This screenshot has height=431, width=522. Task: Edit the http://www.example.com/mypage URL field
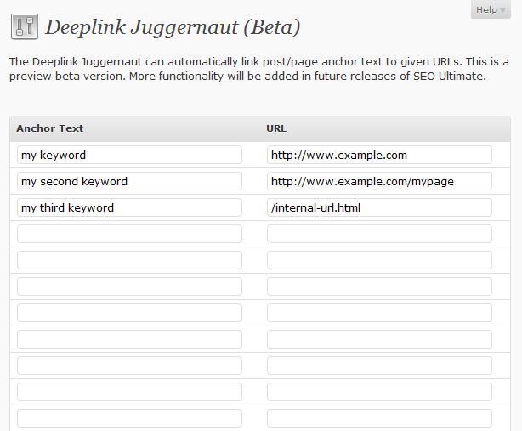pos(379,181)
